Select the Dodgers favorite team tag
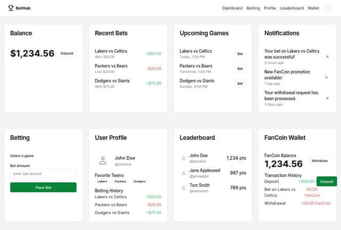This screenshot has height=230, width=341. [x=140, y=182]
